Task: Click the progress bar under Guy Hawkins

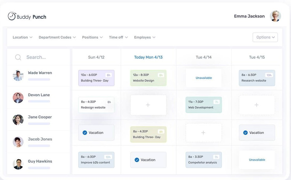Action: click(39, 168)
